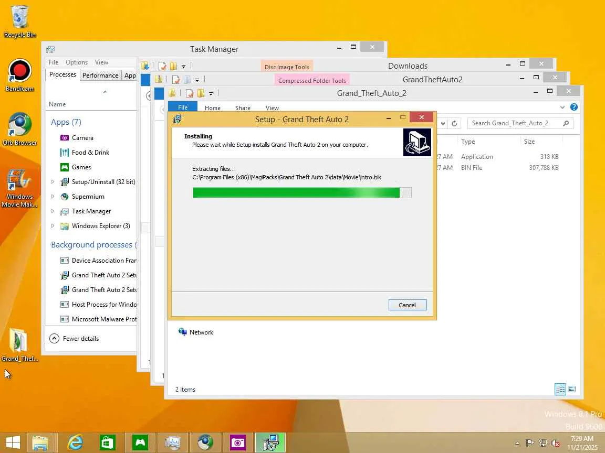Click the Setup installer taskbar icon
Screen dimensions: 605x453
[270, 443]
